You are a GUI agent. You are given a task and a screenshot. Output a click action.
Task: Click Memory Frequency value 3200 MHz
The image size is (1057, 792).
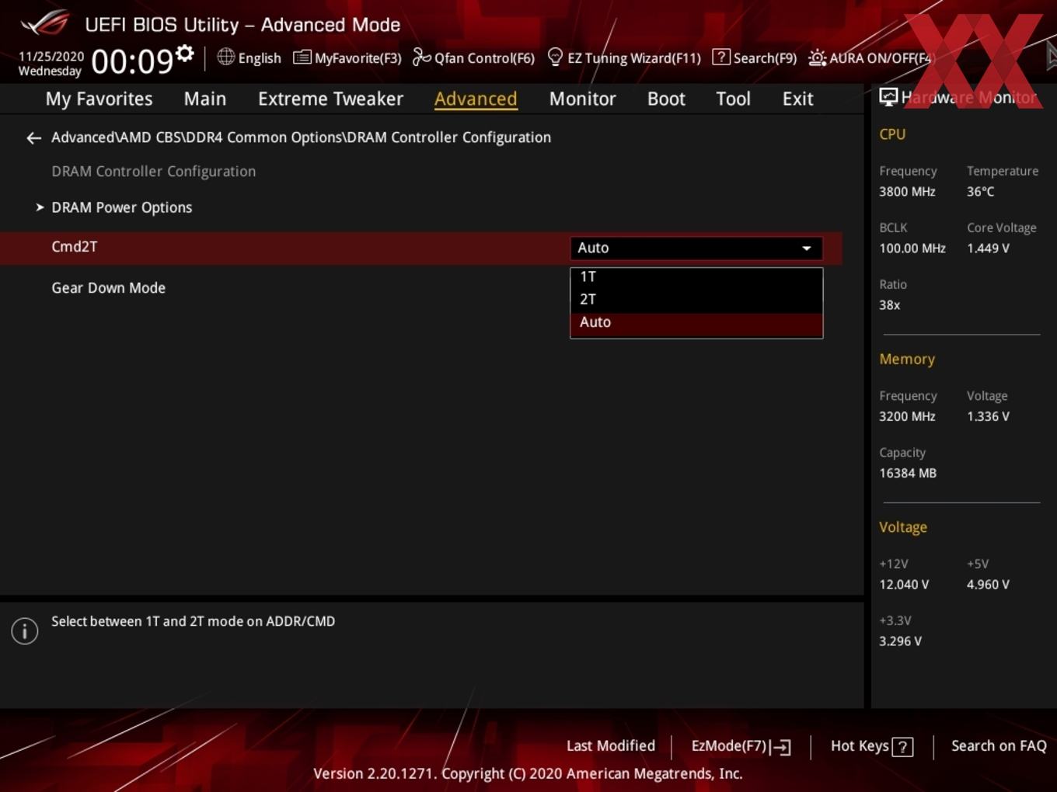[x=907, y=417]
